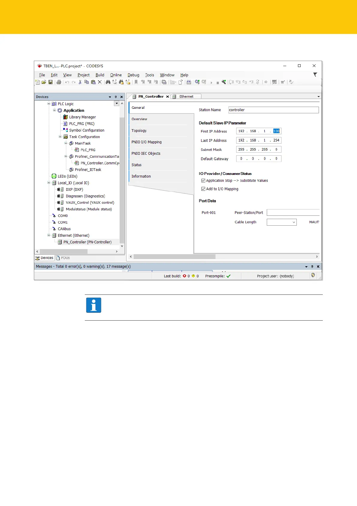Collapse the PLC Logic tree node
Image resolution: width=357 pixels, height=506 pixels.
49,104
